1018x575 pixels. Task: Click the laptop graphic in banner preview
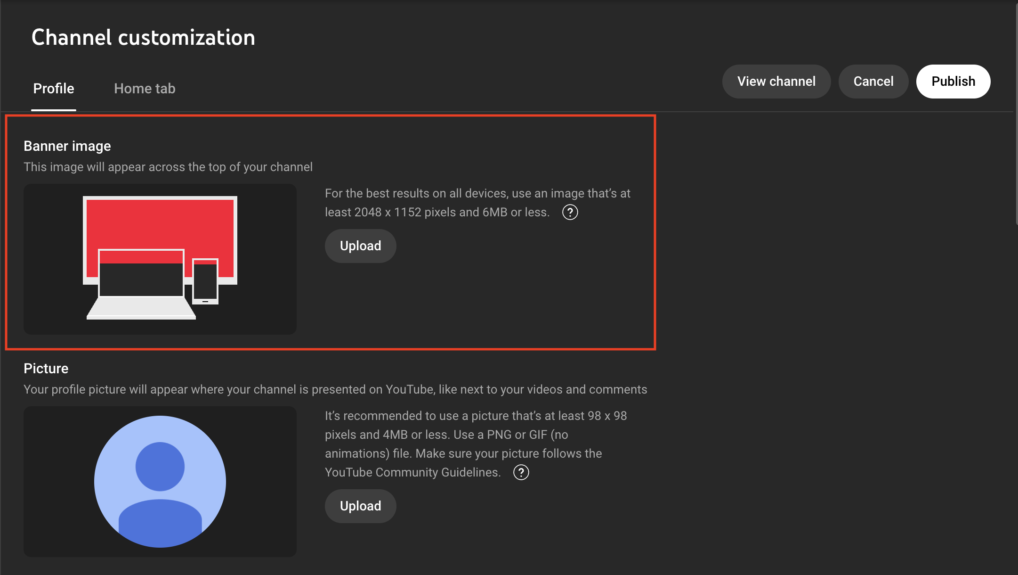[141, 283]
